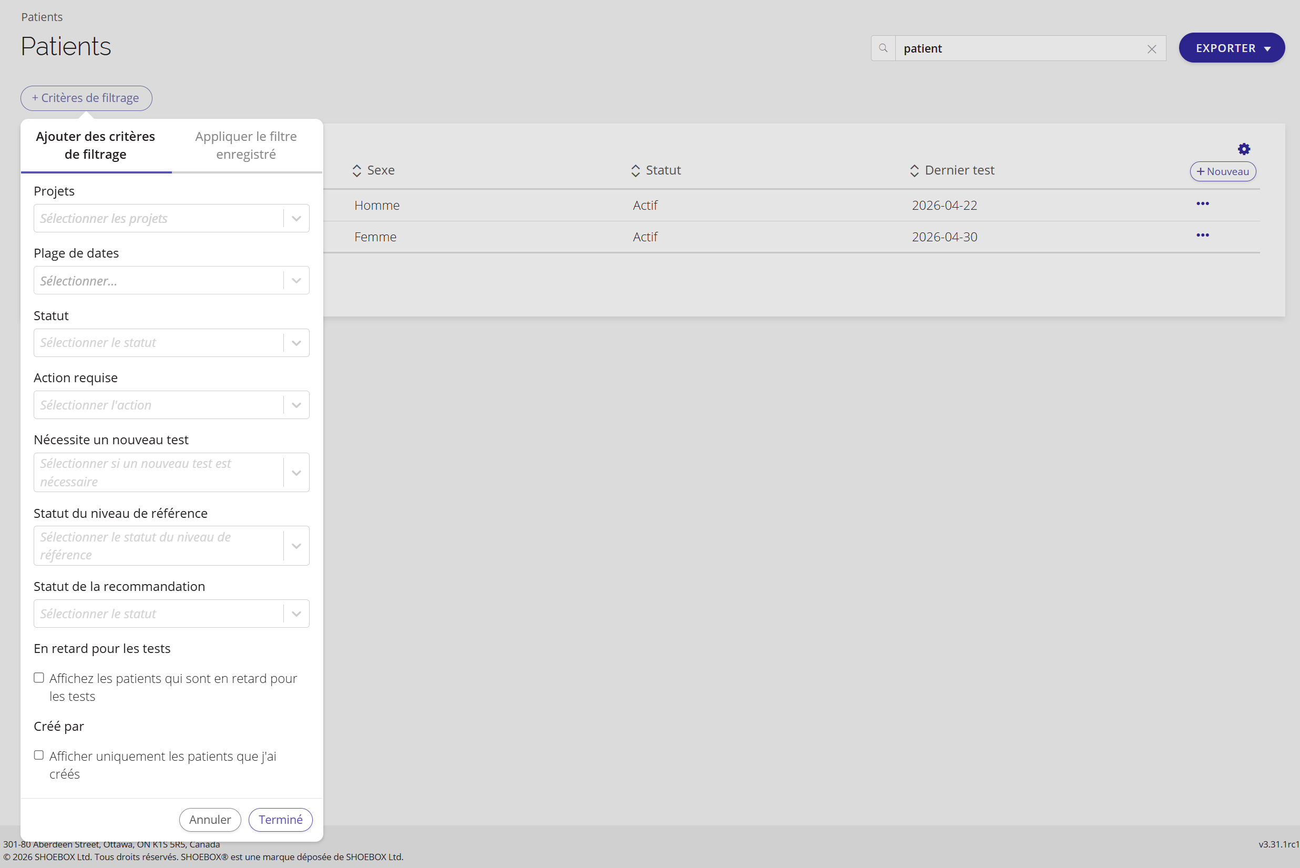Switch to Appliquer le filtre enregistré tab
Image resolution: width=1300 pixels, height=868 pixels.
[246, 145]
